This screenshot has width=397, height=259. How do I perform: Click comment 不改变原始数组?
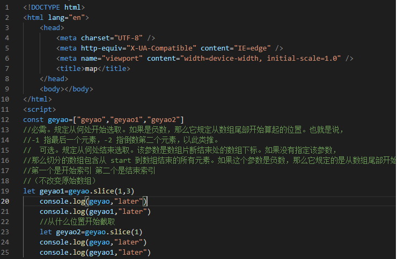coord(60,181)
